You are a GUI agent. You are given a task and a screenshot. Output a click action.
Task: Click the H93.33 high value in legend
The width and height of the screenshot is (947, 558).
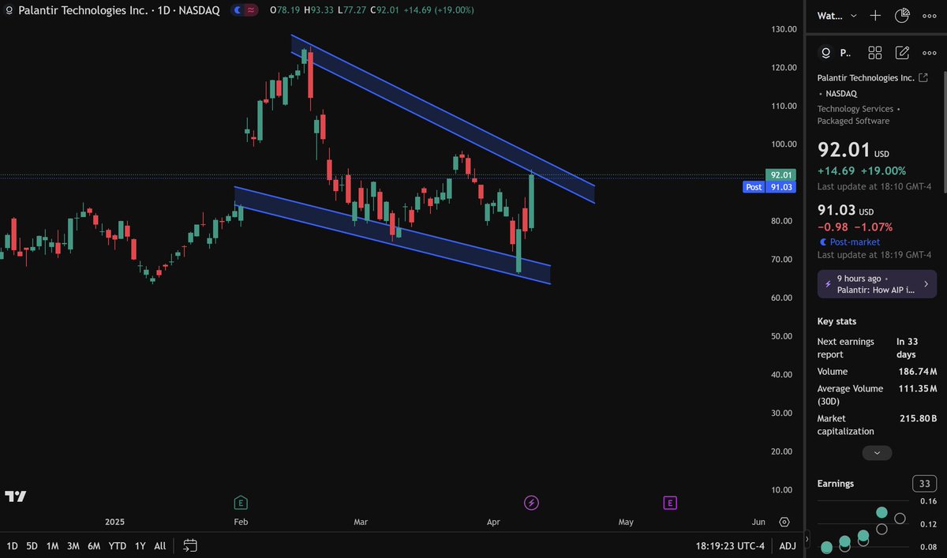(x=320, y=11)
